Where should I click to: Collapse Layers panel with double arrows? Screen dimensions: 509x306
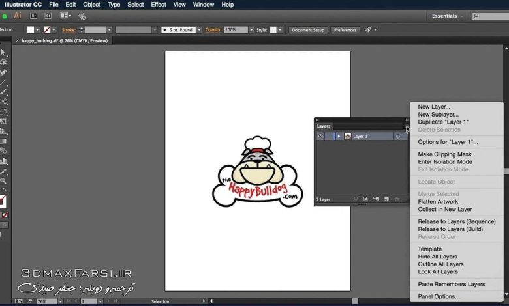(407, 120)
